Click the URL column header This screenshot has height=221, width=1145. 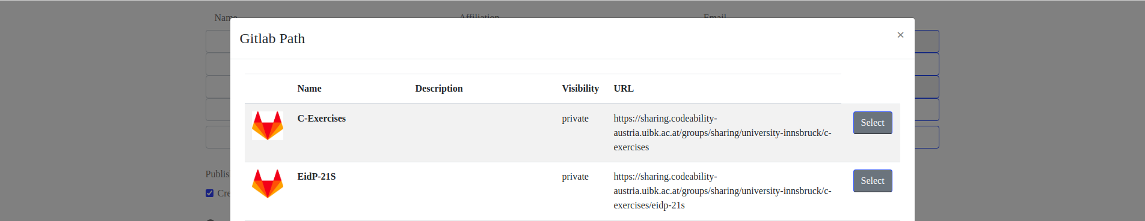tap(624, 89)
